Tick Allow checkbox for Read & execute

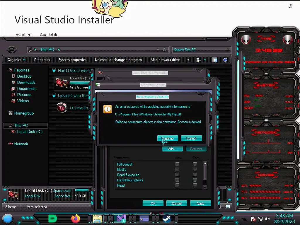177,175
